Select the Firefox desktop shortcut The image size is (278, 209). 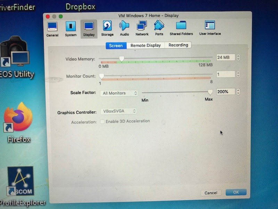[x=19, y=123]
